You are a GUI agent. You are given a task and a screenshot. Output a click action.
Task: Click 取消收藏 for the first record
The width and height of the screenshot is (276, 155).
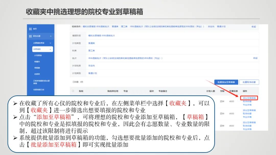tap(247, 101)
